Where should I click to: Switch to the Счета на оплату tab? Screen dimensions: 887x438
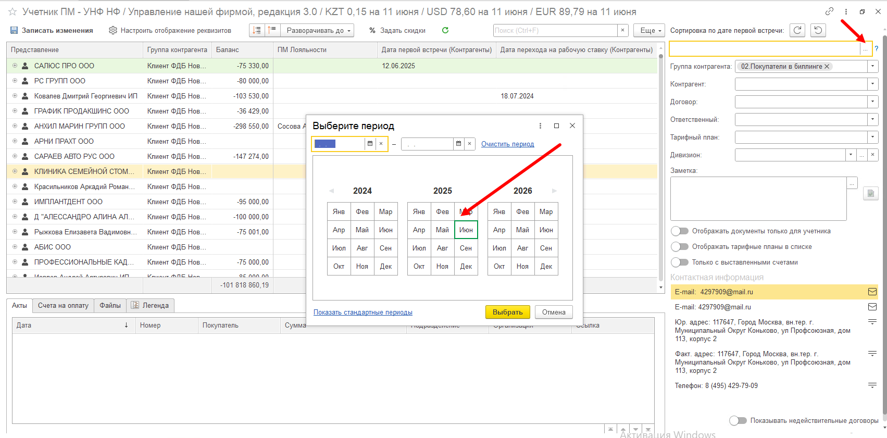[x=63, y=305]
